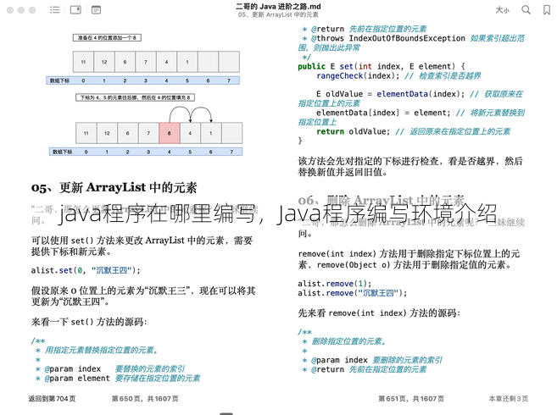The image size is (557, 415).
Task: Click the macOS window close button
Action: (x=10, y=10)
